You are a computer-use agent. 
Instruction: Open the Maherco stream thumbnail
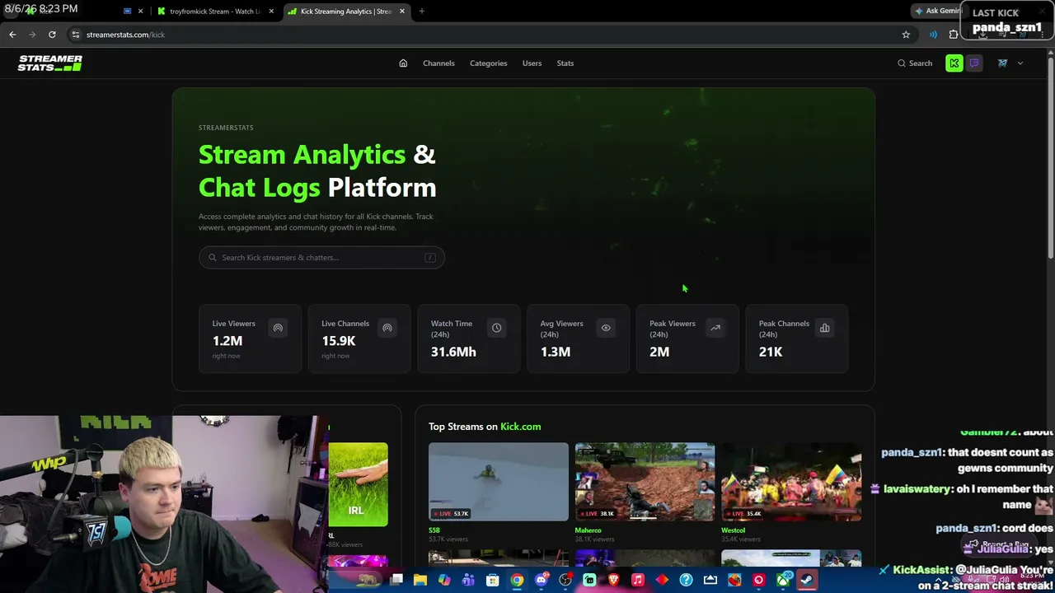coord(645,482)
